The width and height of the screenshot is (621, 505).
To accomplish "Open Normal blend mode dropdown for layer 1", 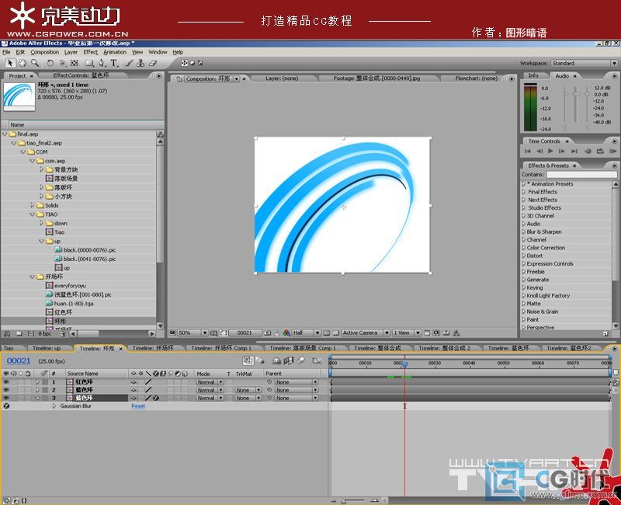I will pyautogui.click(x=210, y=382).
